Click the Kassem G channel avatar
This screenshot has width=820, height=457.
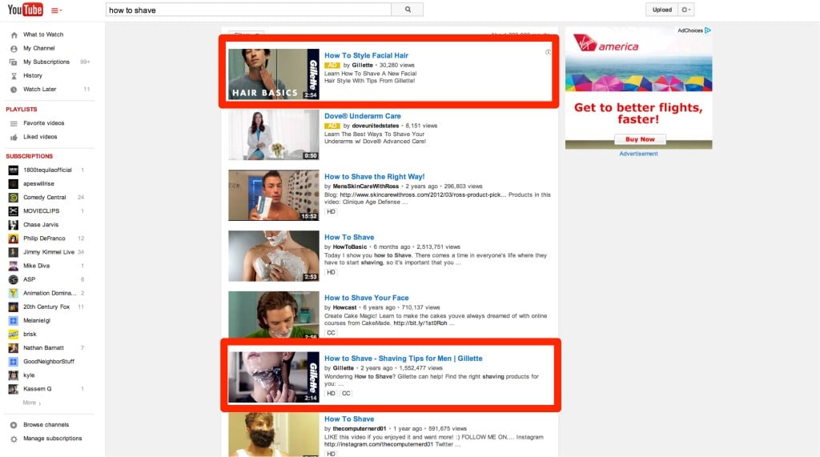pyautogui.click(x=14, y=389)
